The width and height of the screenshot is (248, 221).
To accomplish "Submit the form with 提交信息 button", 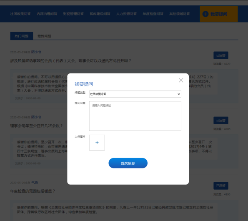I will click(128, 163).
